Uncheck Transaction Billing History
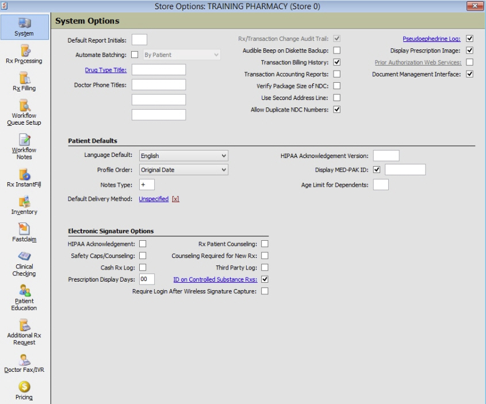This screenshot has height=404, width=486. coord(337,62)
